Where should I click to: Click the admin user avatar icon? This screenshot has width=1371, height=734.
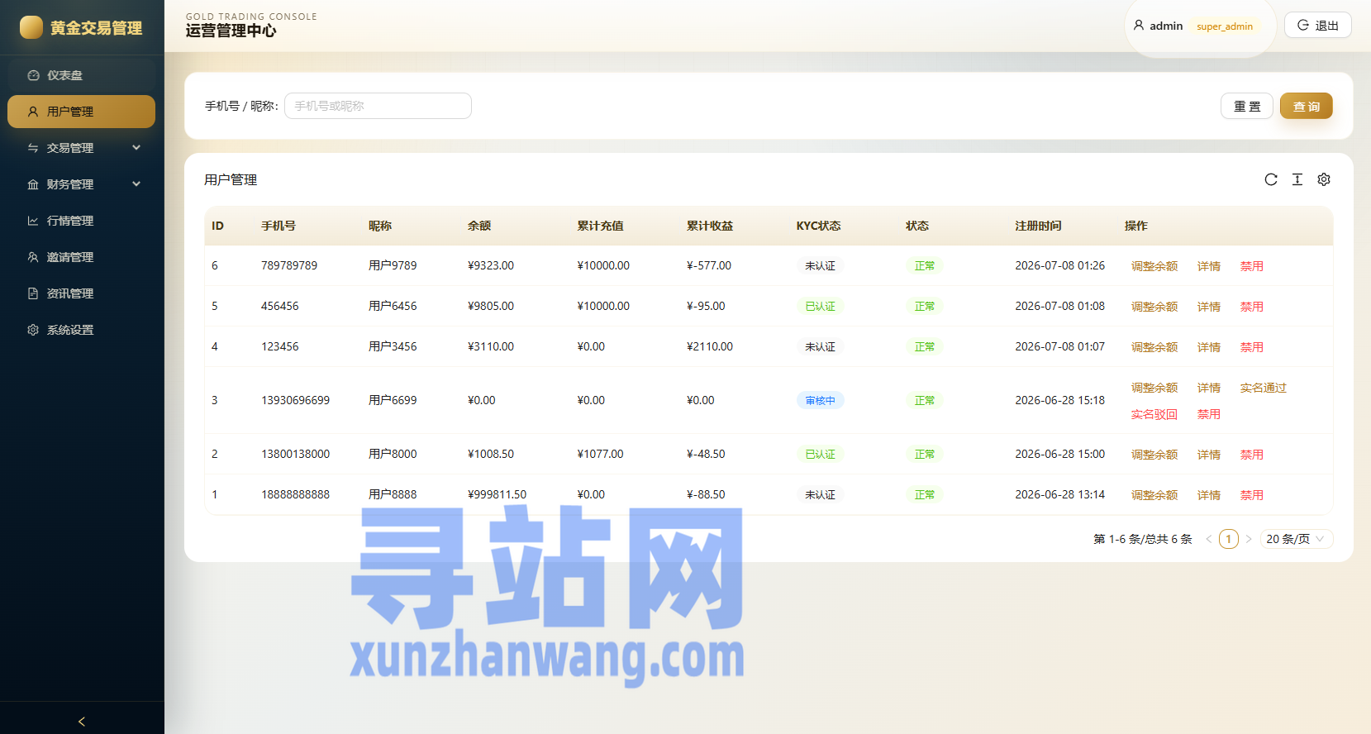[1139, 26]
